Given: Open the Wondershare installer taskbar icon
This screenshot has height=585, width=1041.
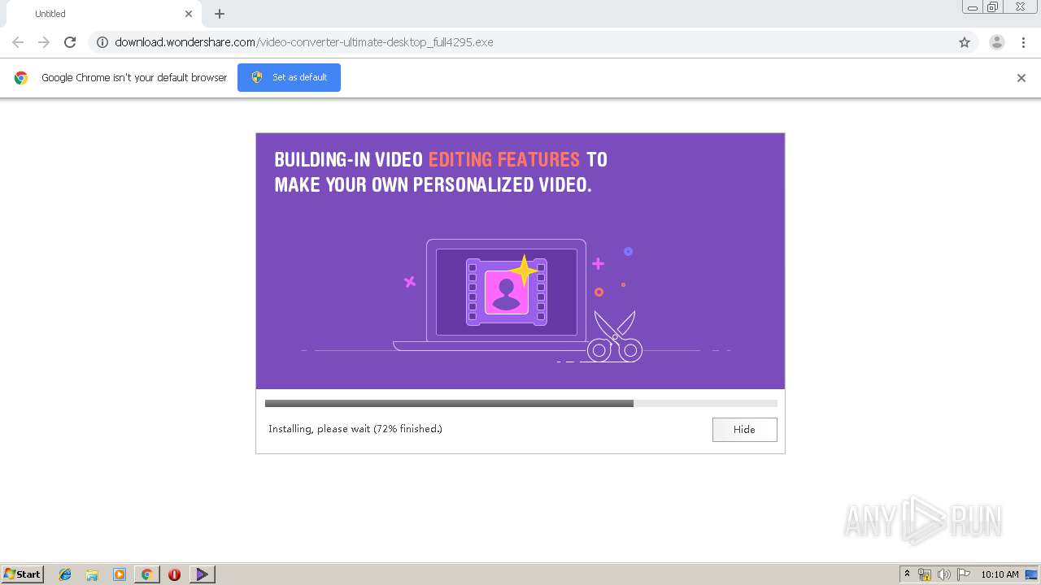Looking at the screenshot, I should tap(202, 574).
